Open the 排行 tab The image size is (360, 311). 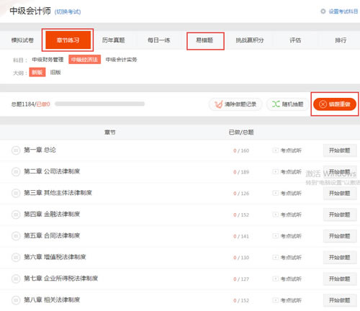(341, 40)
